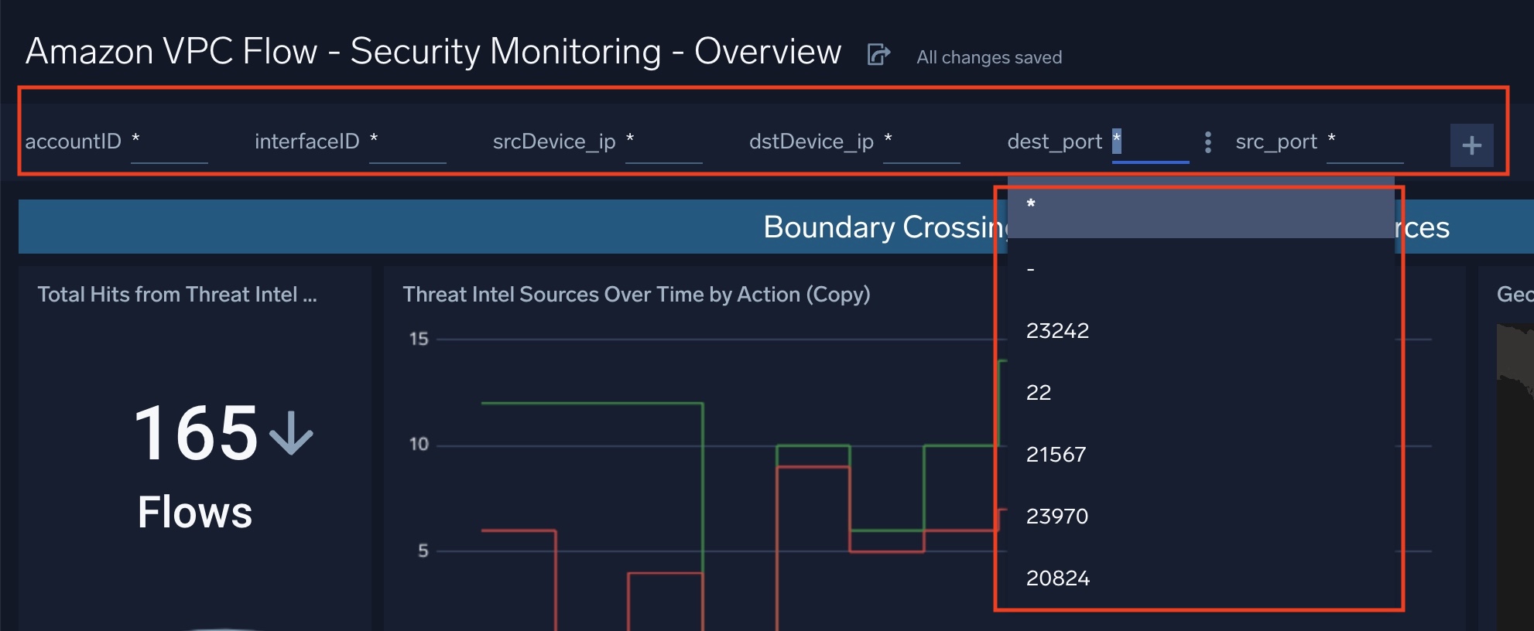Open the dstDevice_ip filter field
Viewport: 1534px width, 631px height.
(x=921, y=142)
